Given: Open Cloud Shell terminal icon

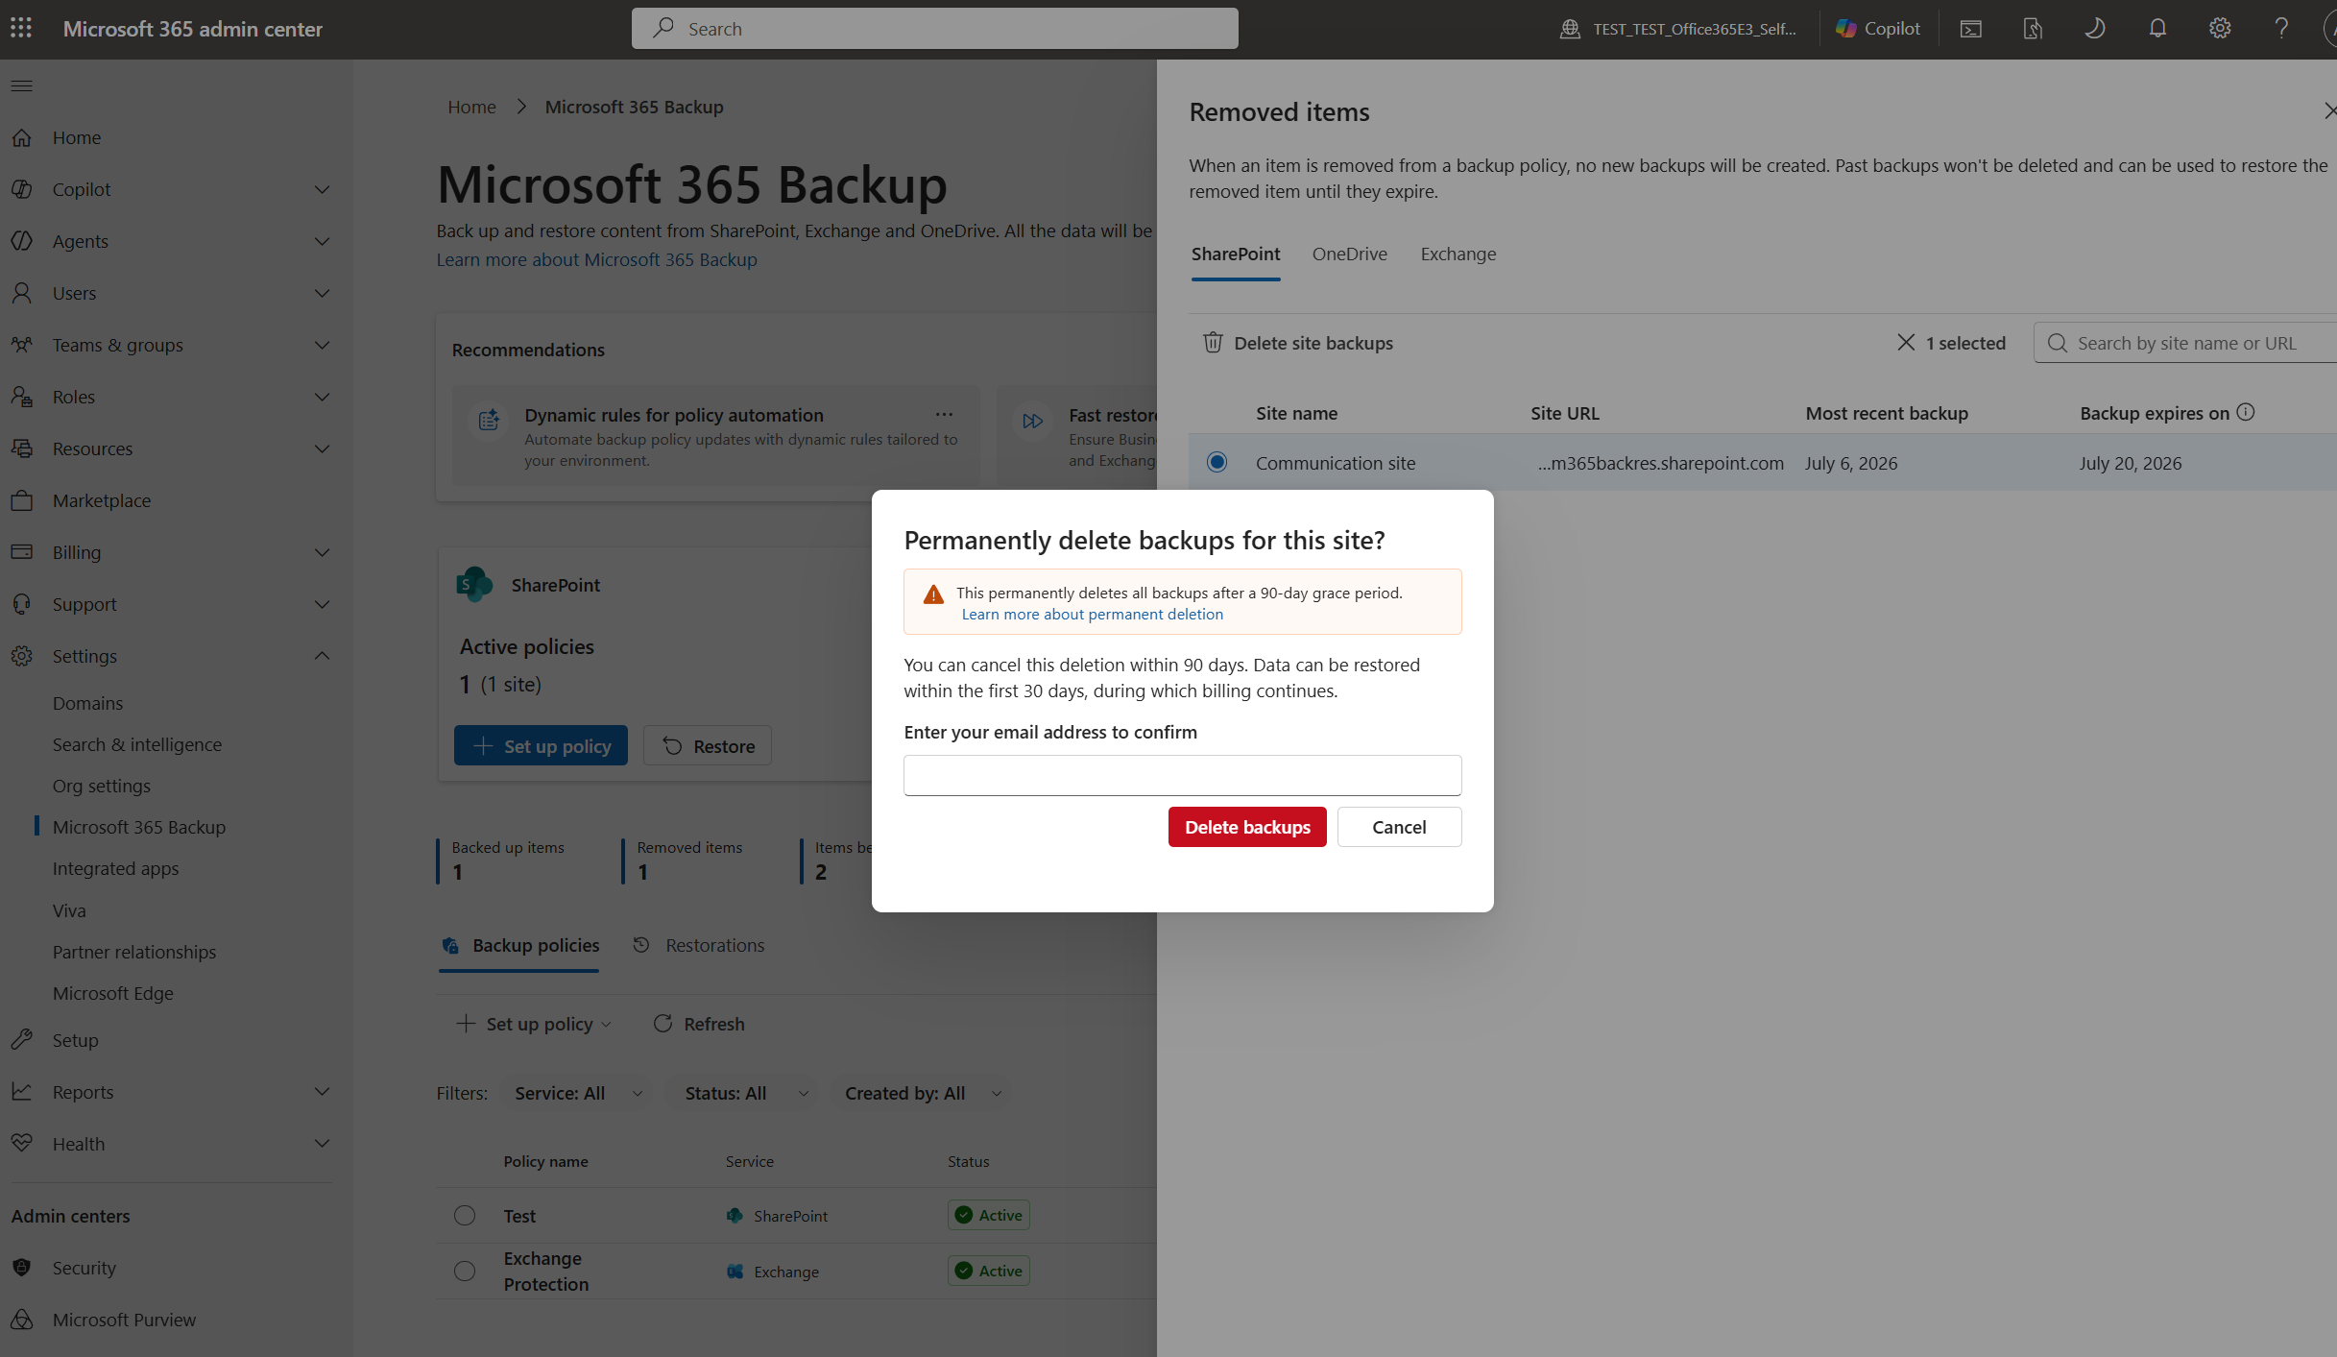Looking at the screenshot, I should pos(1970,29).
